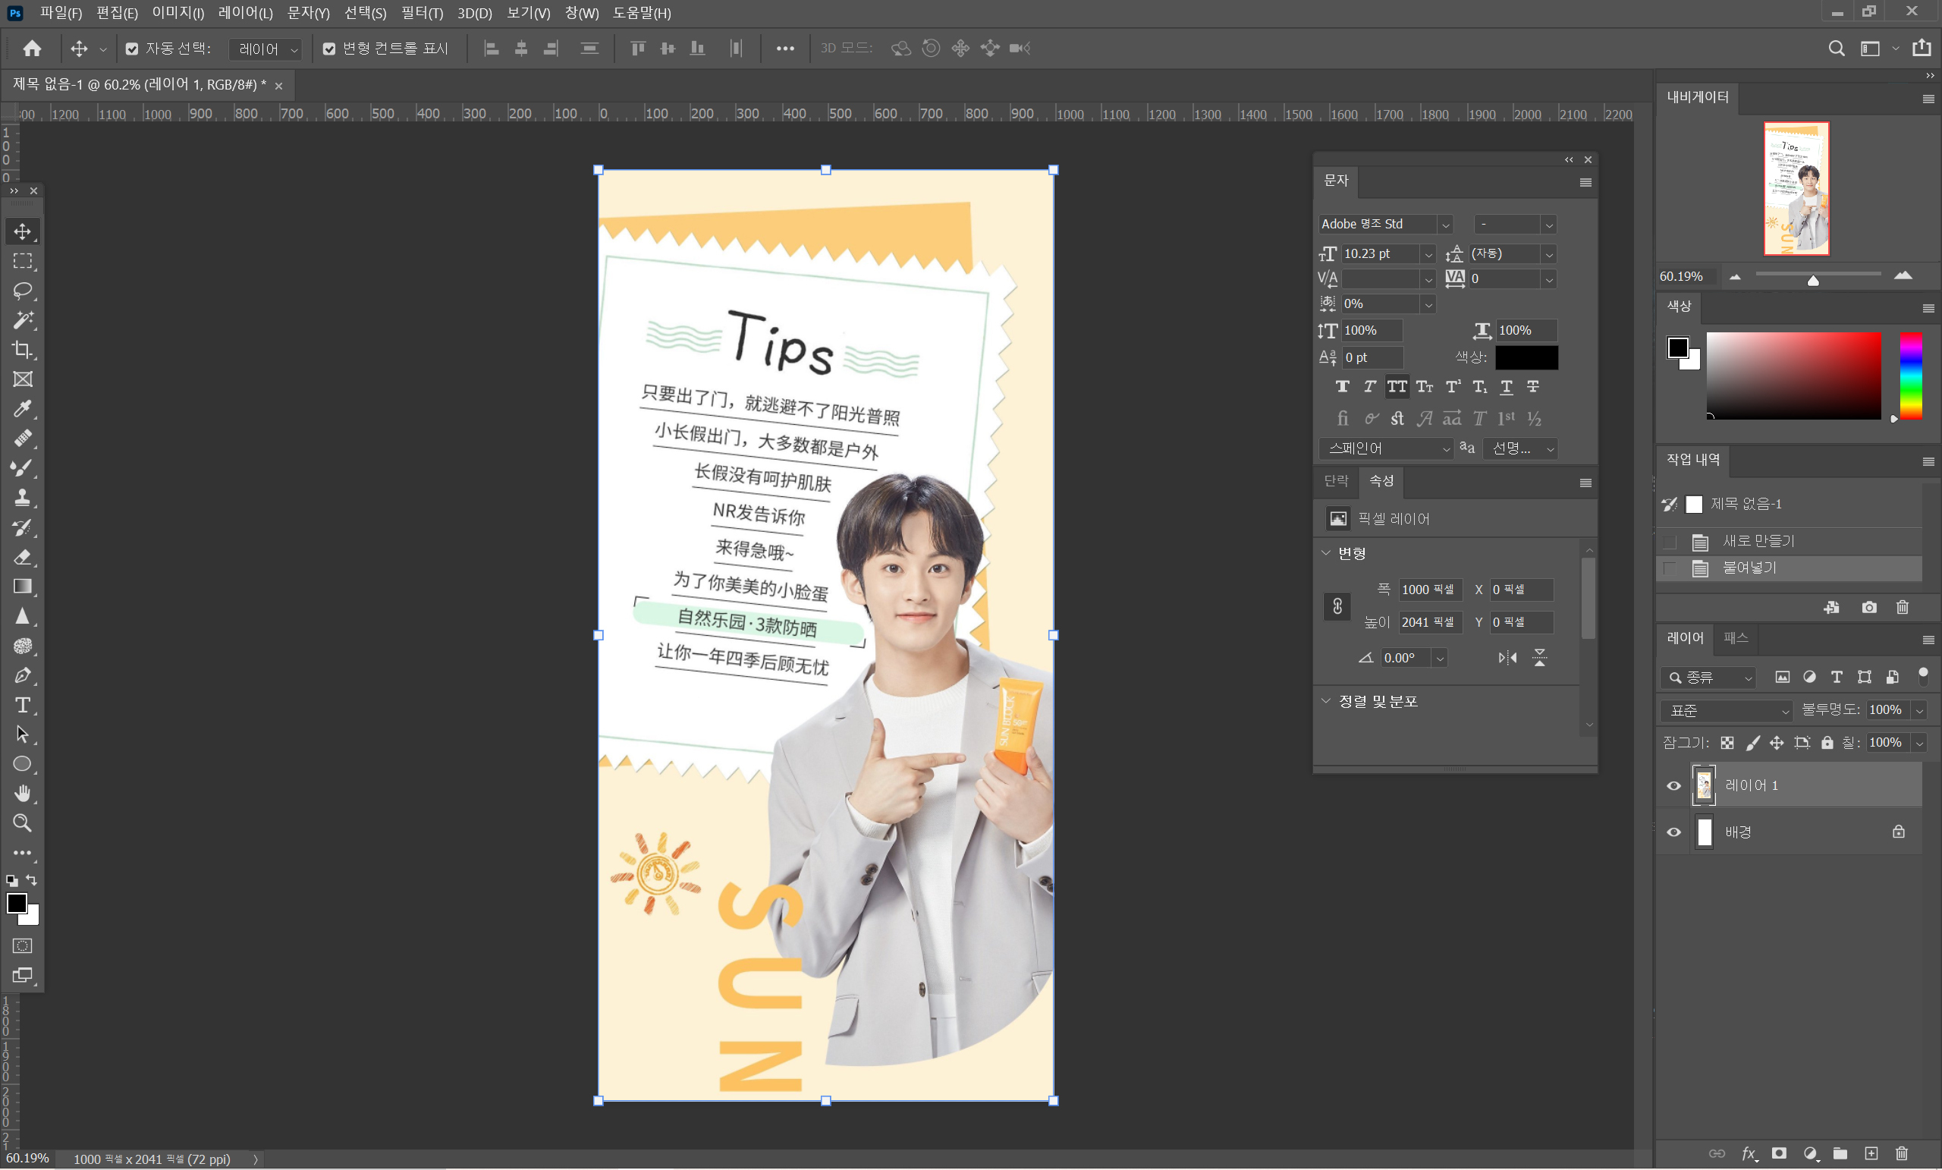This screenshot has width=1942, height=1170.
Task: Click the delete layer trash icon
Action: click(x=1901, y=1154)
